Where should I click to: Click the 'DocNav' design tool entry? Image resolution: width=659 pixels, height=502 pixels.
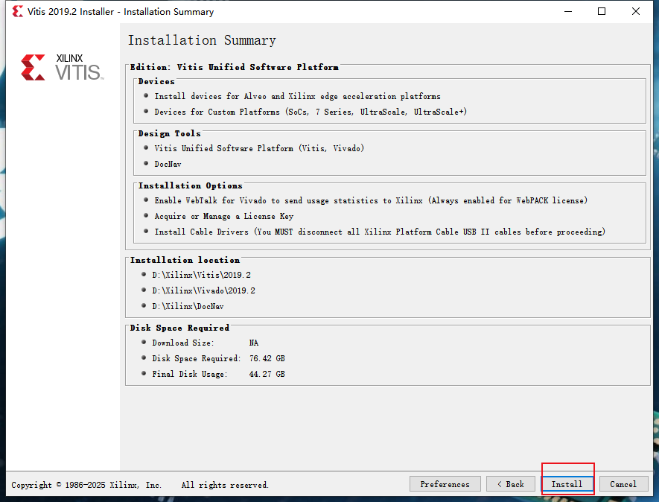point(168,164)
